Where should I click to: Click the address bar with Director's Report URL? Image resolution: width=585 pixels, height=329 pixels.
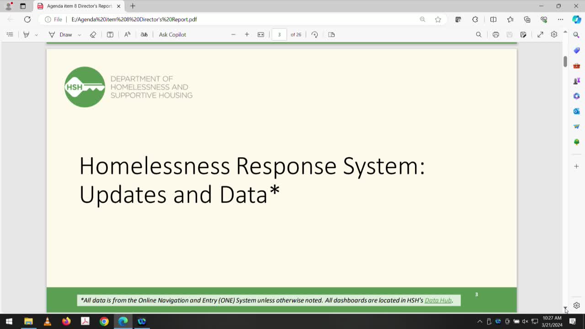coord(242,19)
